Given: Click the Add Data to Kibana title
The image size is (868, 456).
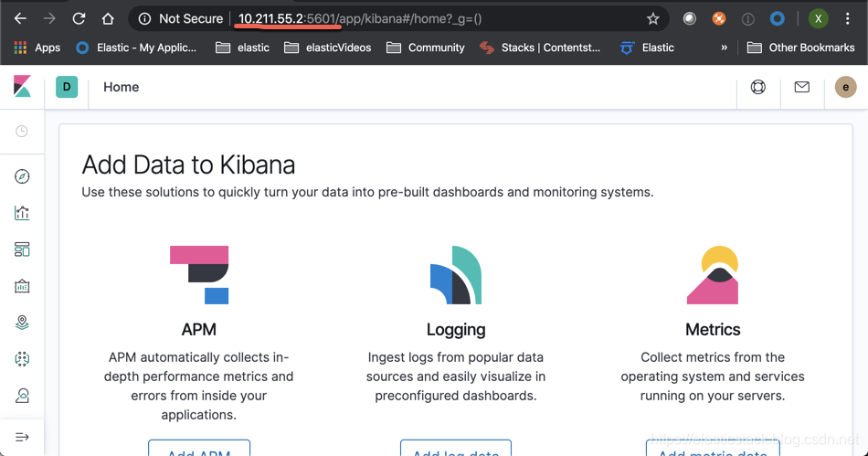Looking at the screenshot, I should pos(189,164).
